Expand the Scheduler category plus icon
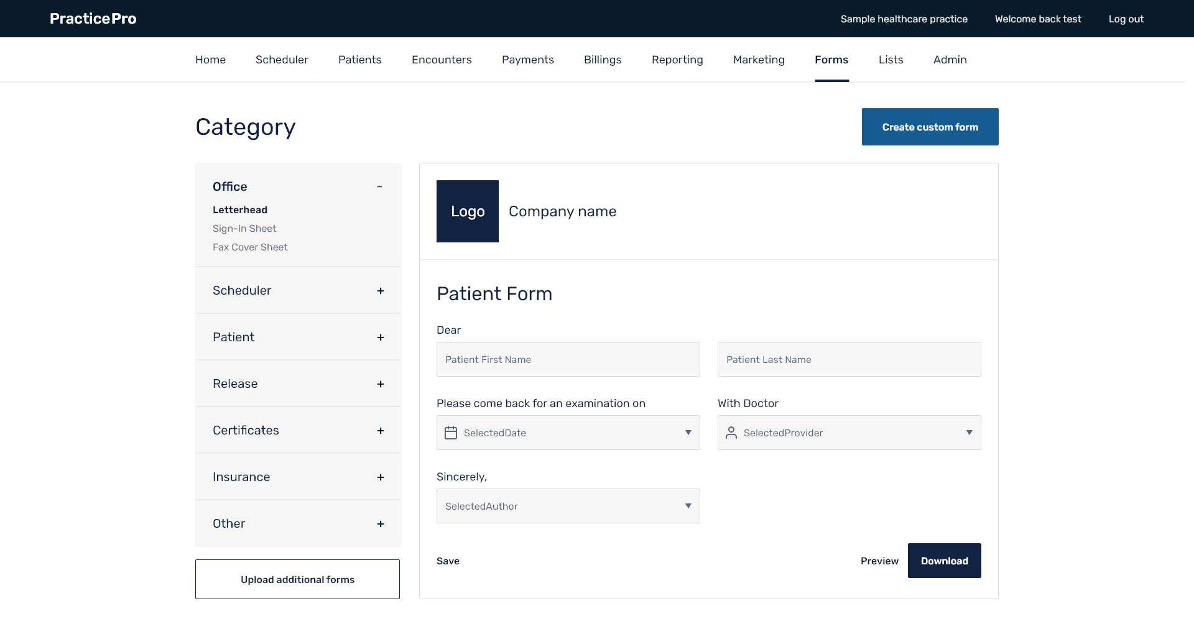This screenshot has width=1194, height=629. point(381,291)
